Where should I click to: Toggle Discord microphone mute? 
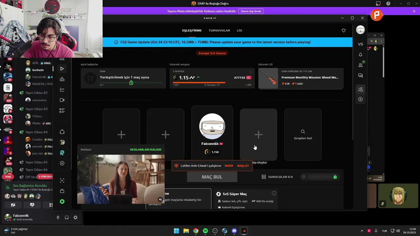pyautogui.click(x=58, y=217)
